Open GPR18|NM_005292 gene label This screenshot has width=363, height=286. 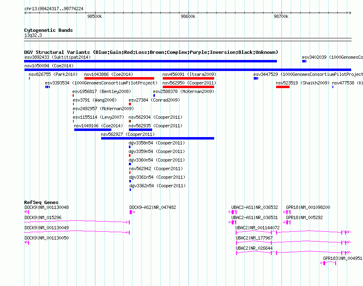tap(304, 217)
